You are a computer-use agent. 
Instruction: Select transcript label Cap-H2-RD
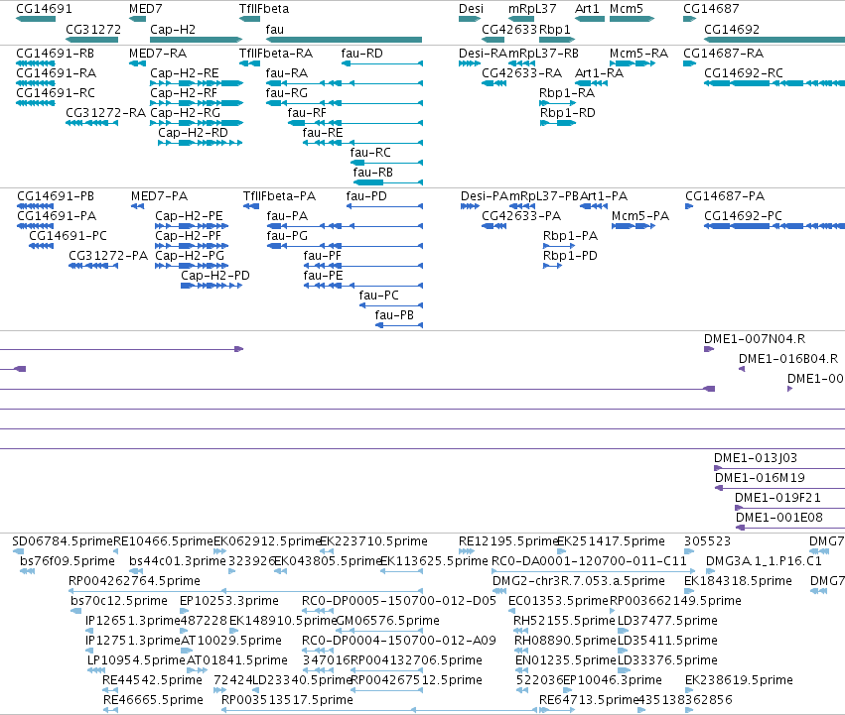click(x=193, y=133)
